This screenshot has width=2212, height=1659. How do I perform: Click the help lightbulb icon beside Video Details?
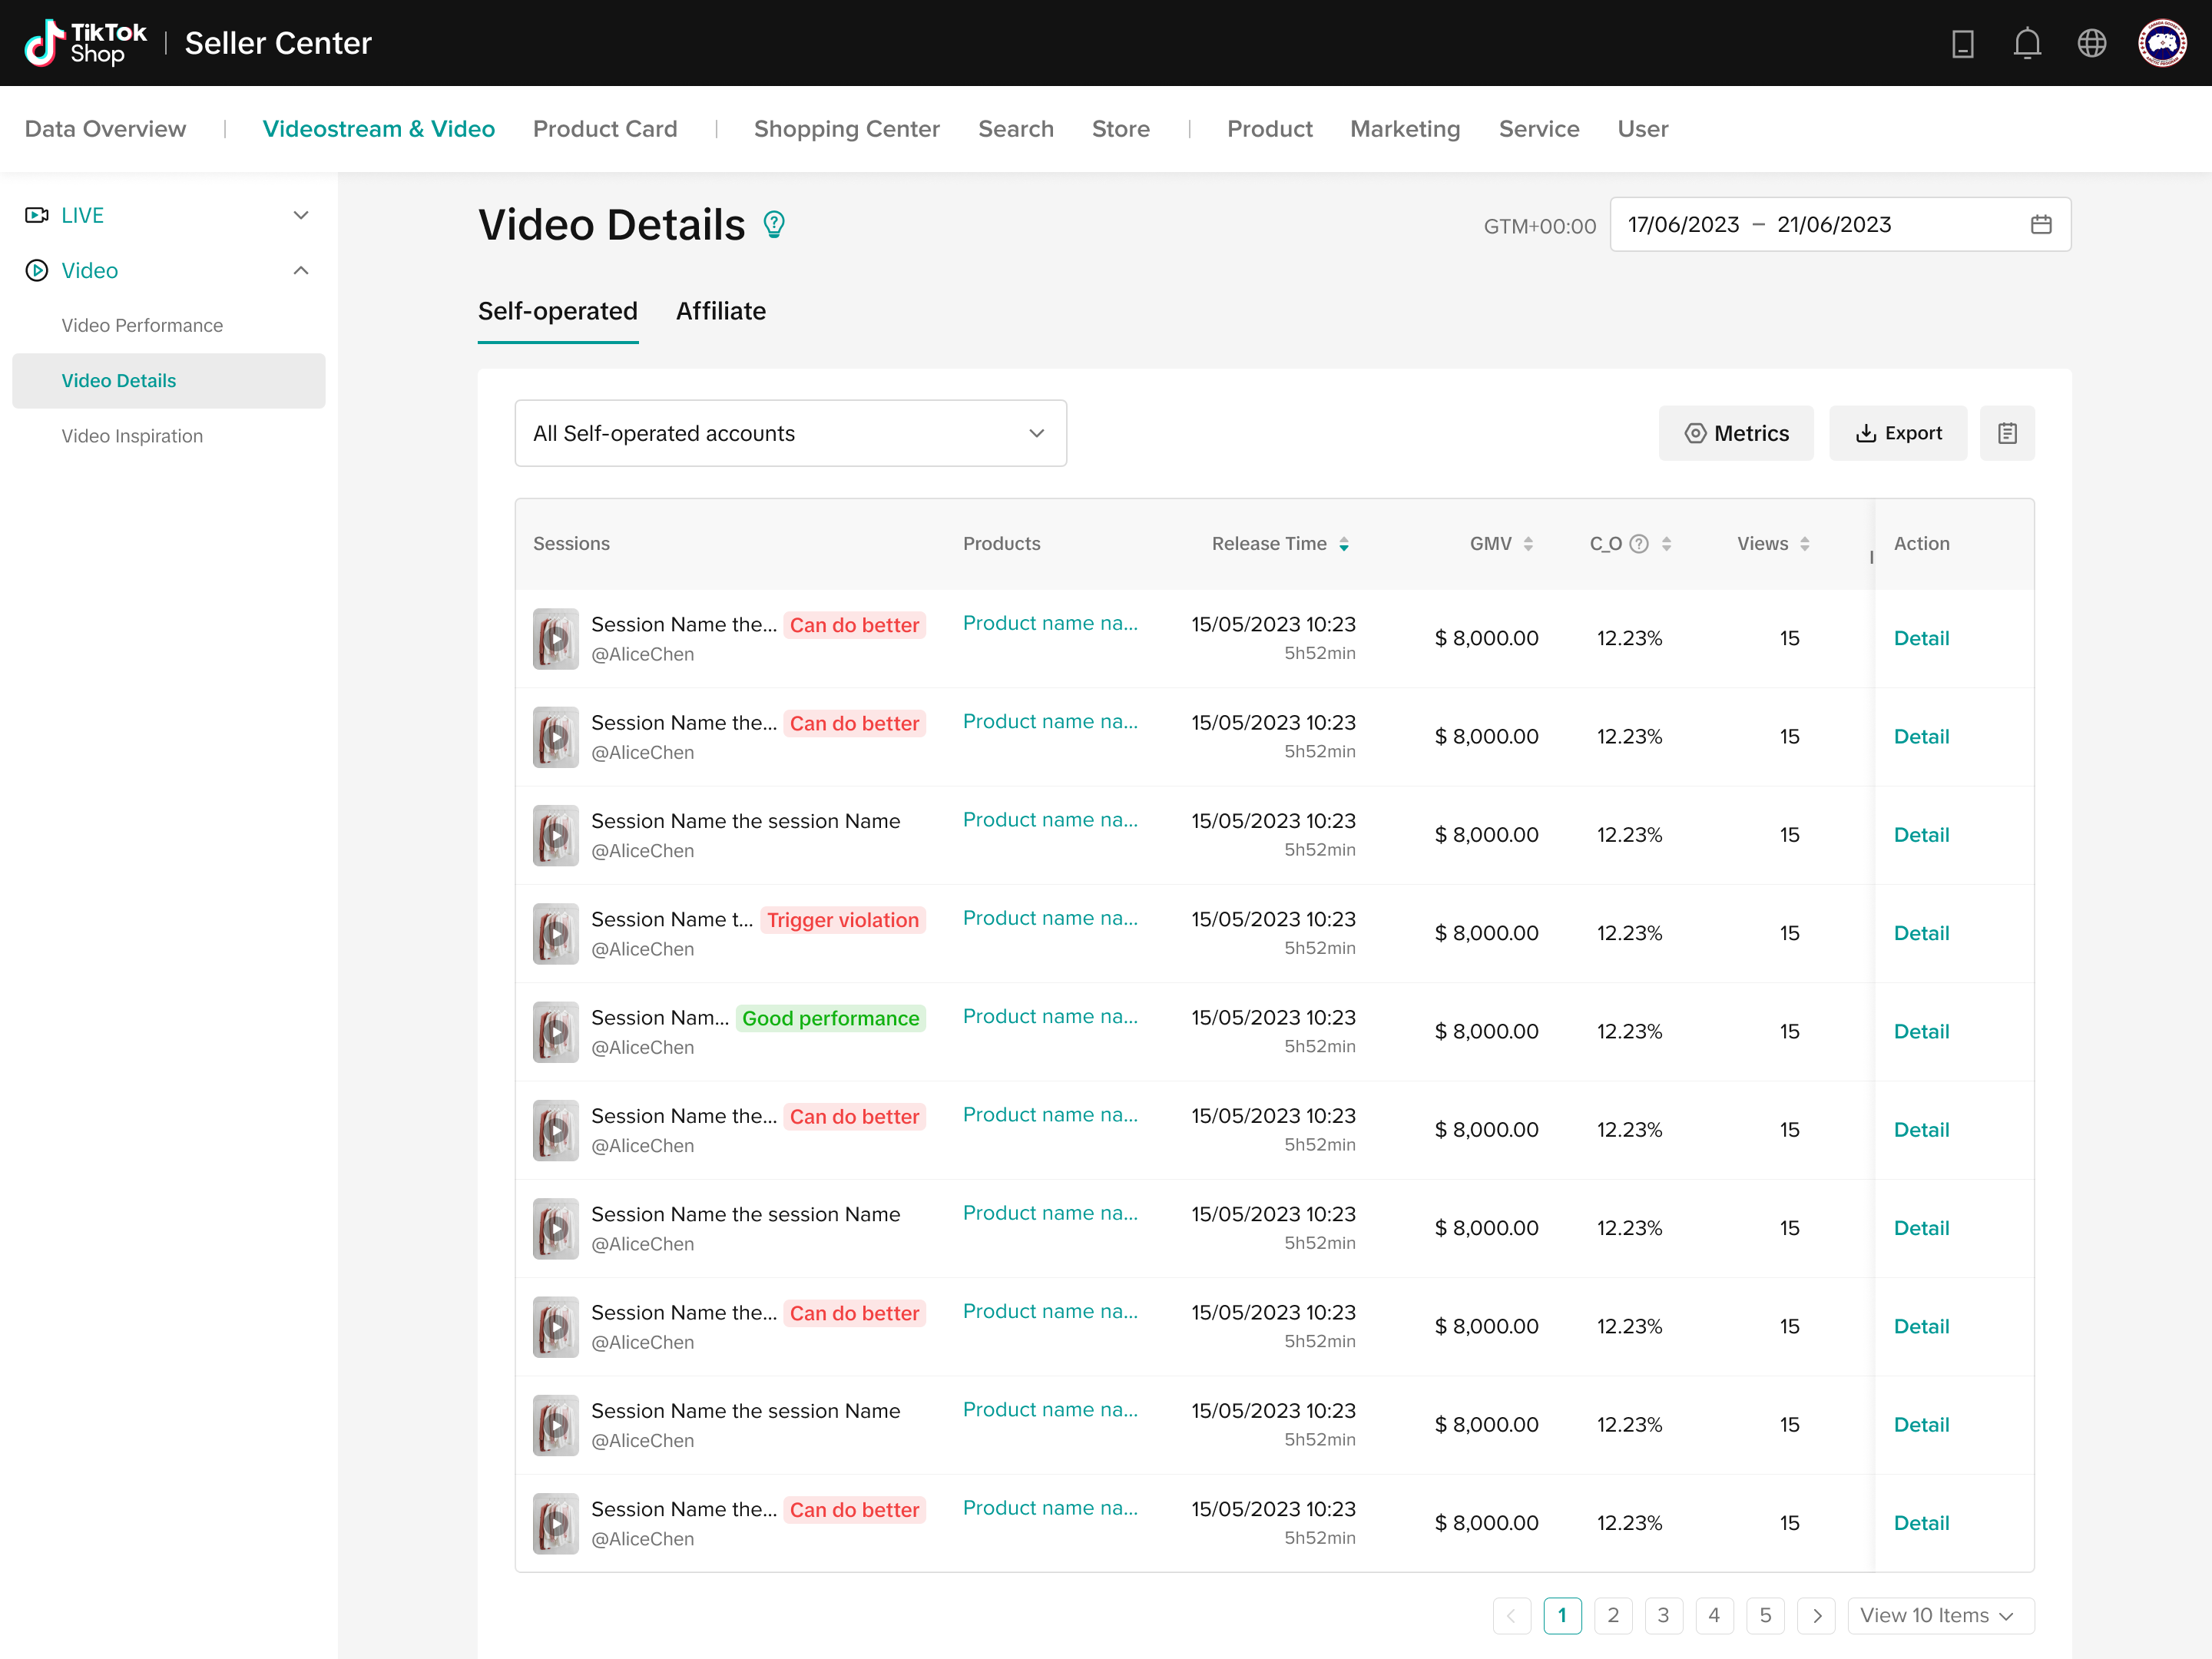click(x=774, y=224)
